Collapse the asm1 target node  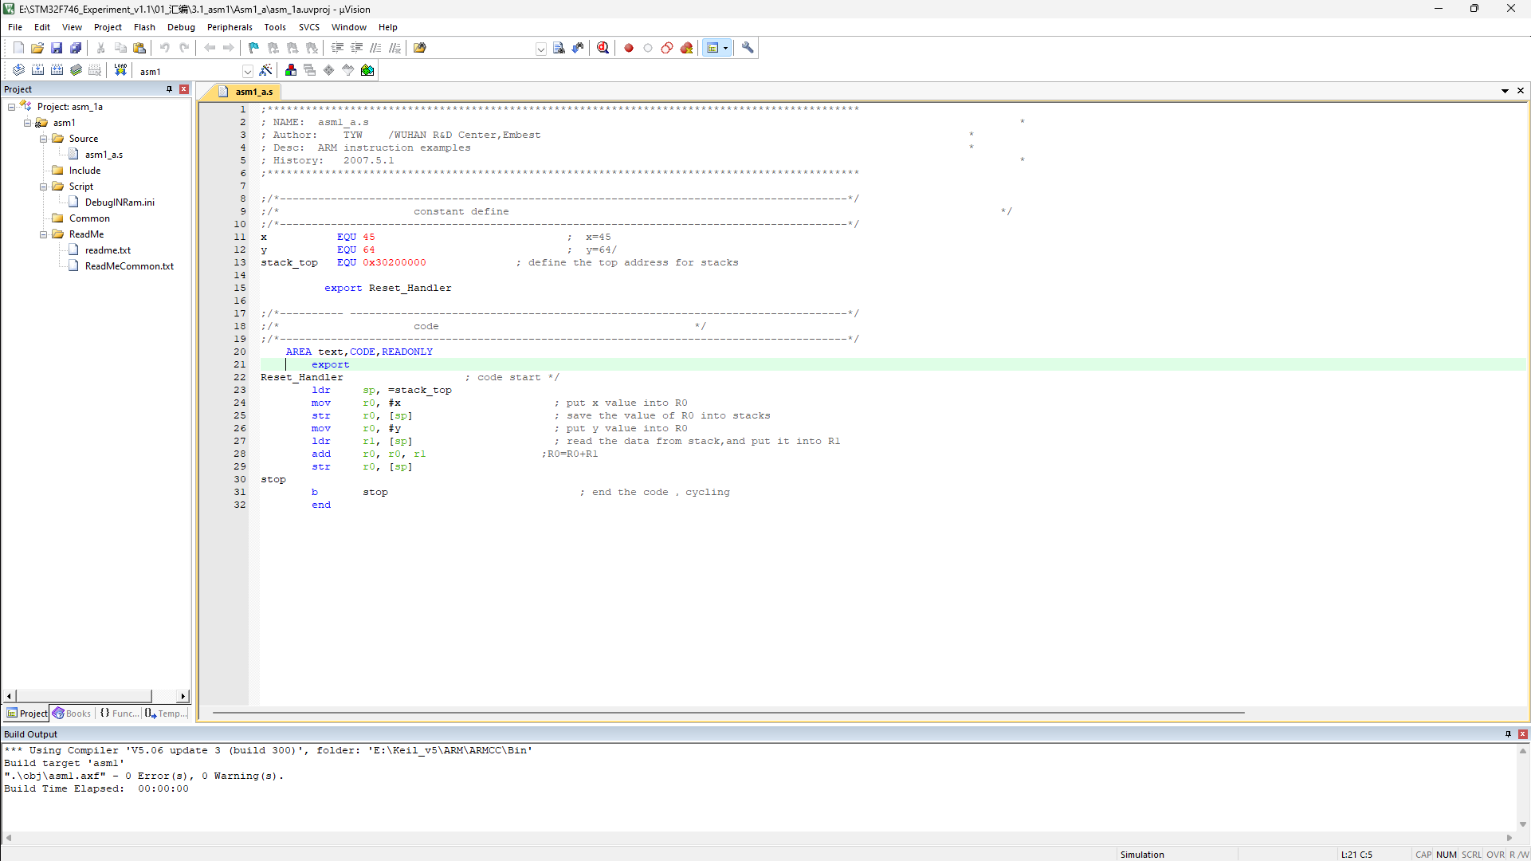27,123
